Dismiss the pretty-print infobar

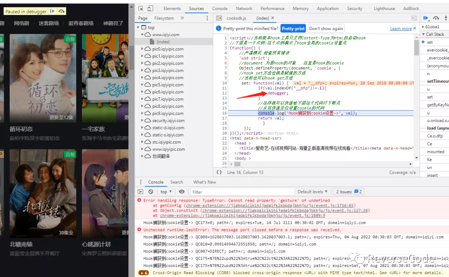click(414, 28)
